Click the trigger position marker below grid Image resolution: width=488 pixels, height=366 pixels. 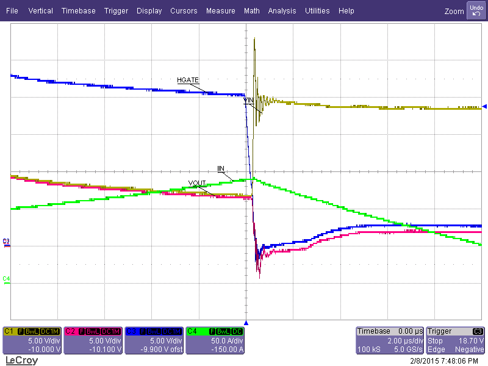coord(246,322)
